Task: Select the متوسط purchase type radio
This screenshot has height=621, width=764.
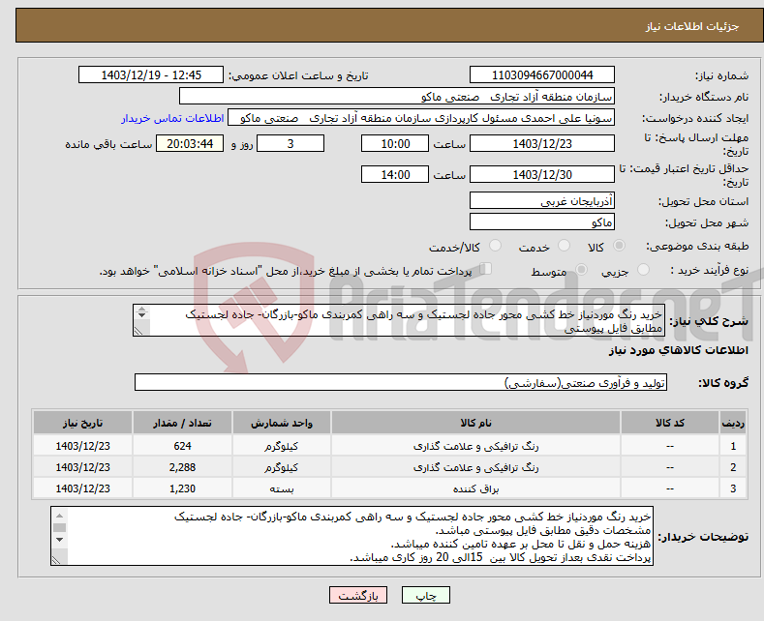Action: pyautogui.click(x=581, y=270)
